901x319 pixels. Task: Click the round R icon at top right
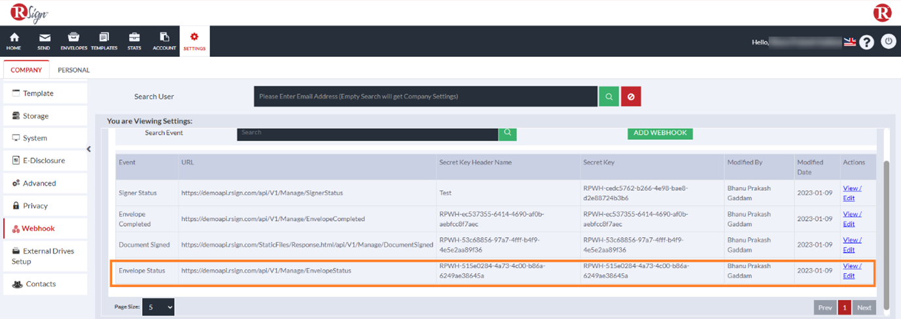[x=882, y=12]
